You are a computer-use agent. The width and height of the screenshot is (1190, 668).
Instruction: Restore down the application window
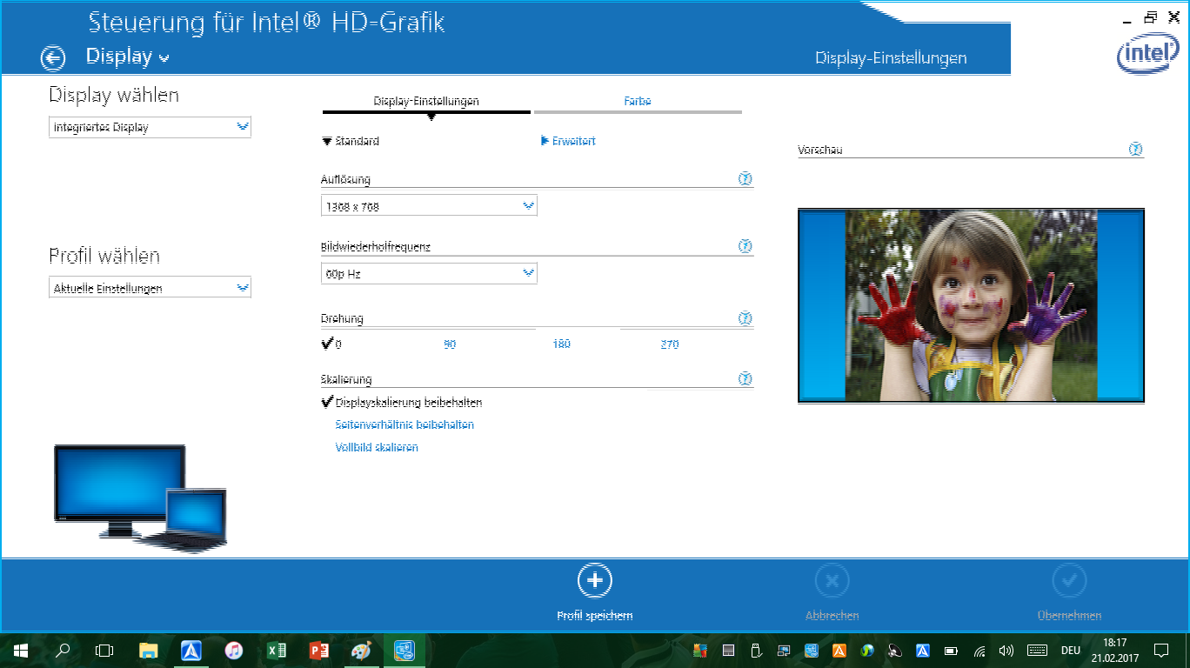click(x=1151, y=17)
